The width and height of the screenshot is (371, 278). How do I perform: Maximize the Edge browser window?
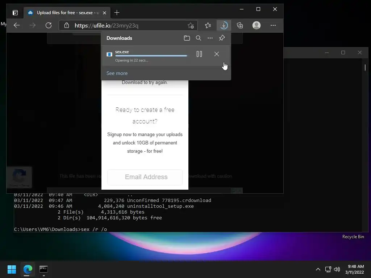pyautogui.click(x=258, y=9)
